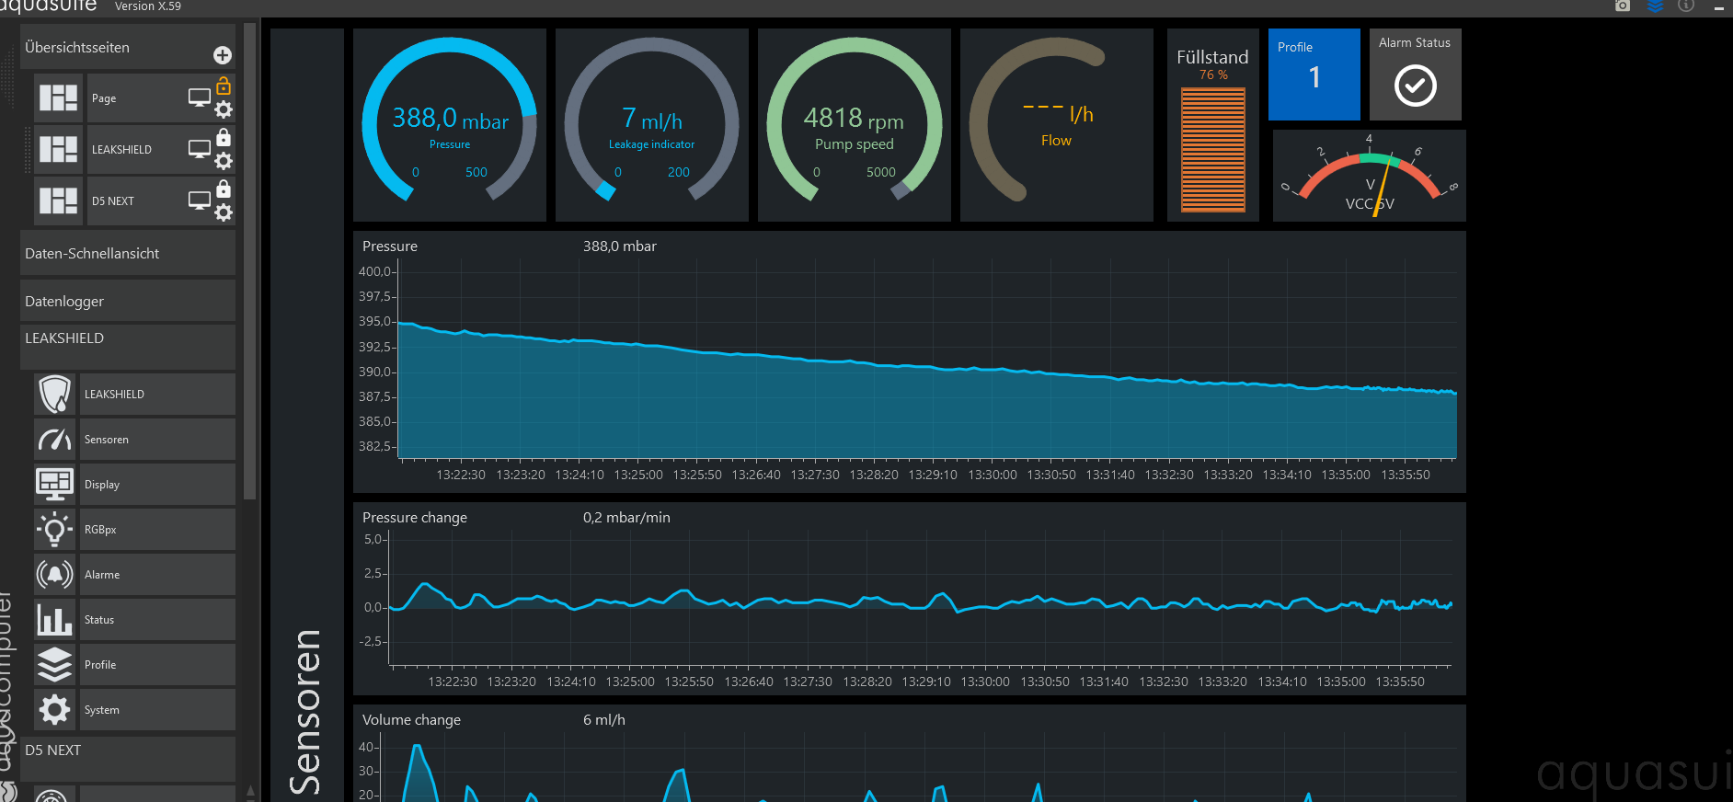This screenshot has width=1733, height=802.
Task: Show LEAKSHIELD overview in desktop mode monitor icon
Action: coord(199,149)
